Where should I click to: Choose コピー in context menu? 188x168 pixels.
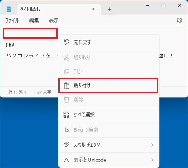click(109, 71)
